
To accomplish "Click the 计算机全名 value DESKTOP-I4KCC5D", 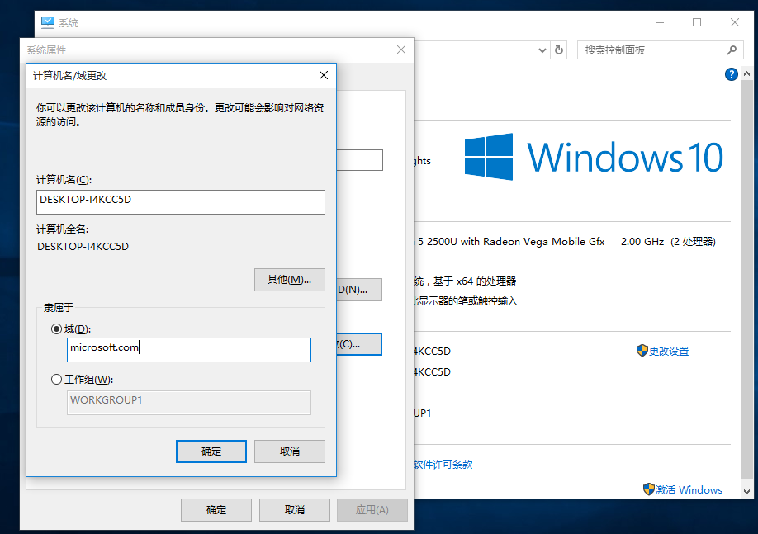I will click(x=83, y=247).
